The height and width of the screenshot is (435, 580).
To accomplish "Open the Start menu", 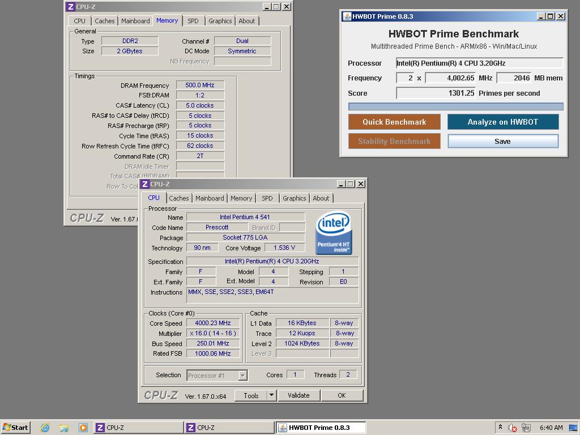I will (x=15, y=428).
